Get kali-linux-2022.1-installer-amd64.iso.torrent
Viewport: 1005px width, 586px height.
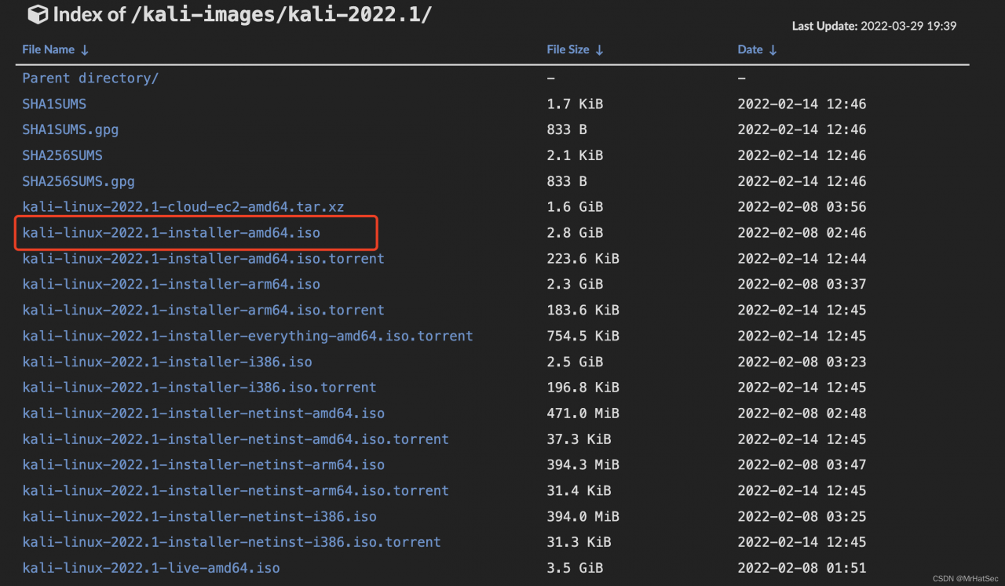click(203, 259)
